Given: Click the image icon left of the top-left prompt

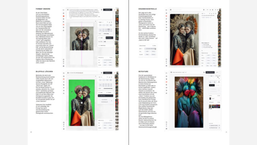Looking at the screenshot, I should (68, 10).
